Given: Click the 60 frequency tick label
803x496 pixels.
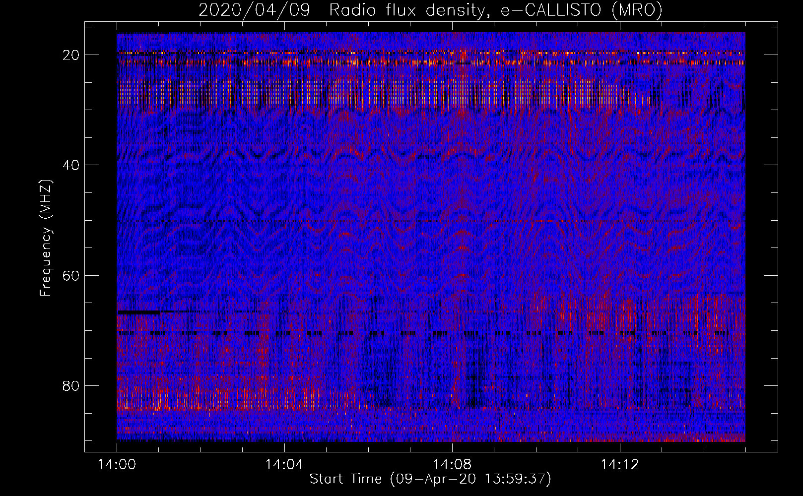Looking at the screenshot, I should 71,275.
